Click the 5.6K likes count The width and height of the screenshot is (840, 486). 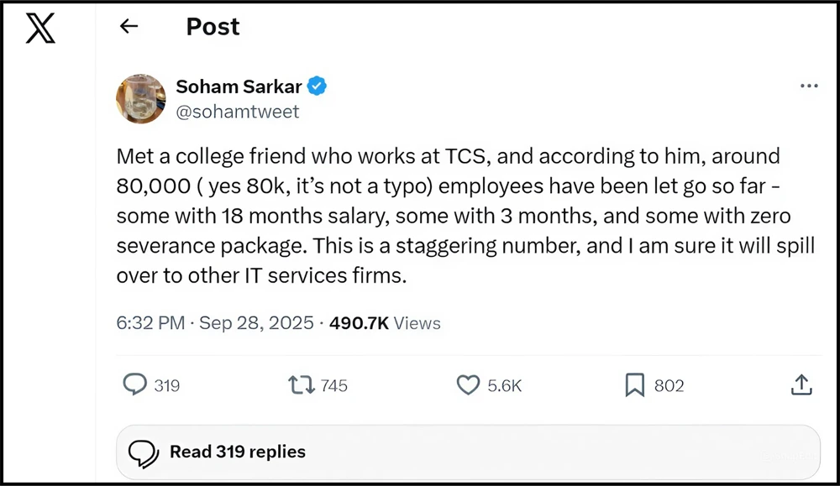click(x=505, y=386)
